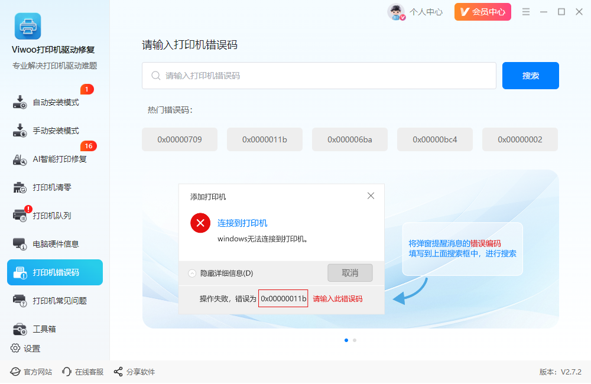The height and width of the screenshot is (384, 591).
Task: Click the 打印机清零 printer icon
Action: point(20,187)
